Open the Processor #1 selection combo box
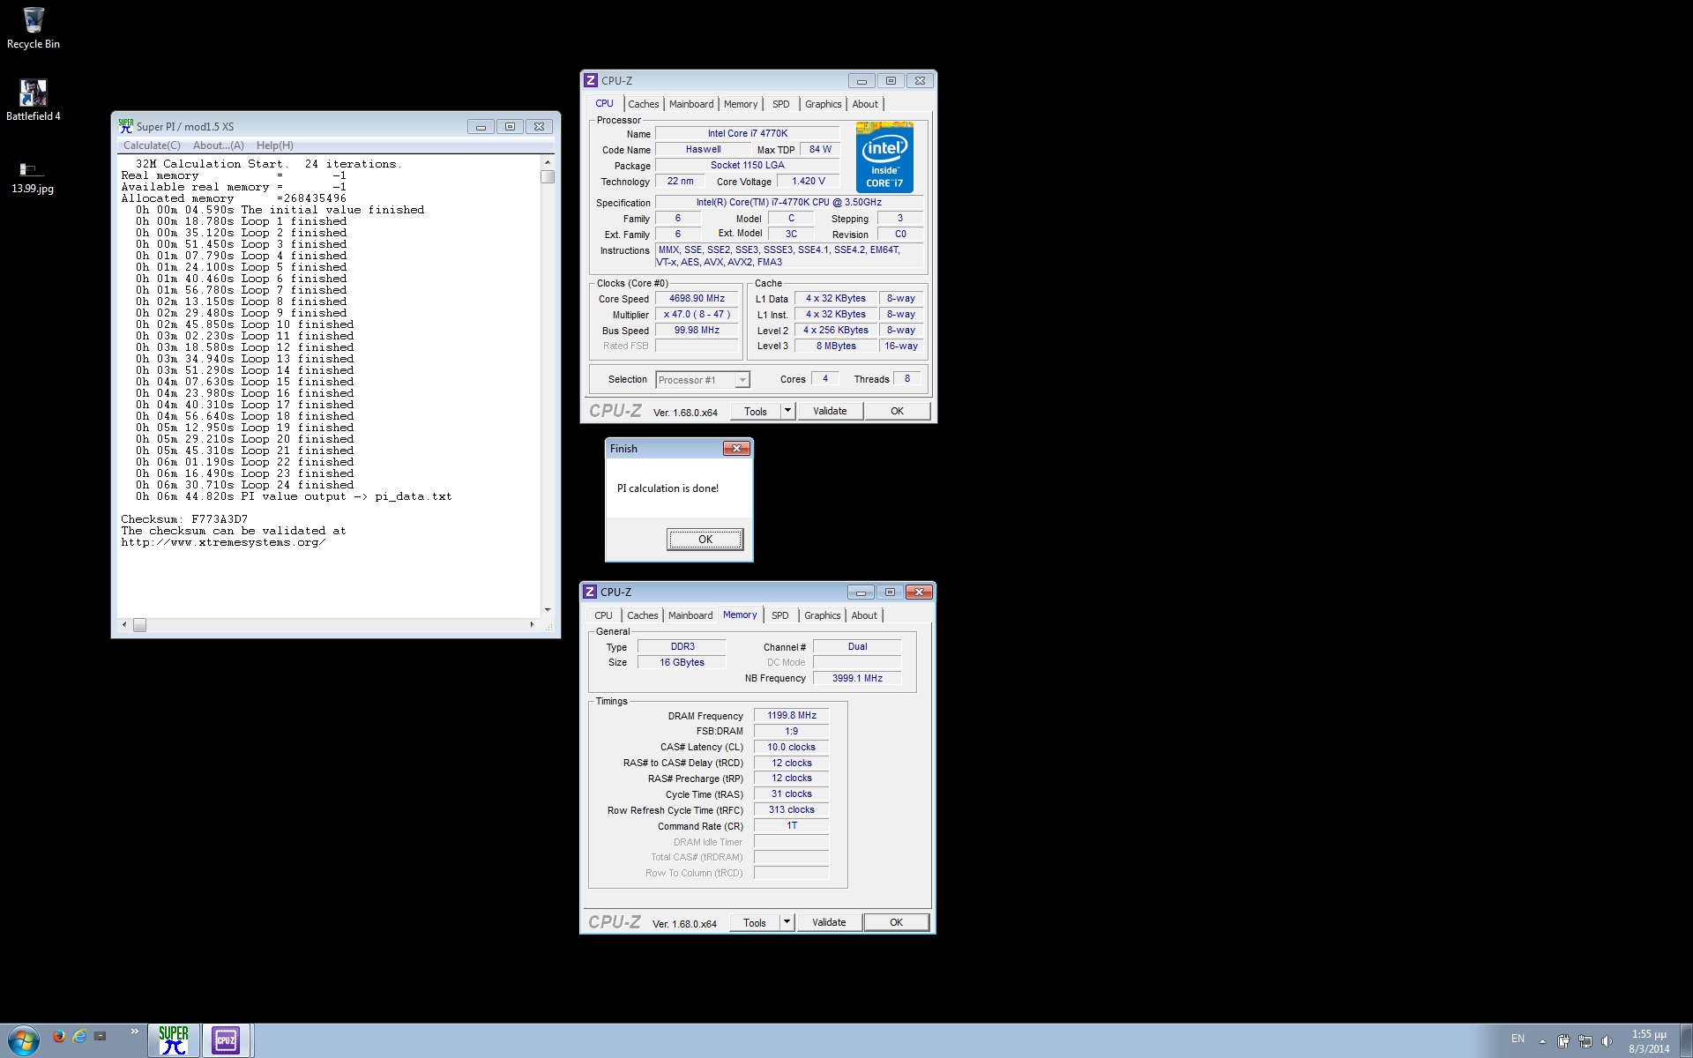Viewport: 1693px width, 1058px height. point(703,380)
